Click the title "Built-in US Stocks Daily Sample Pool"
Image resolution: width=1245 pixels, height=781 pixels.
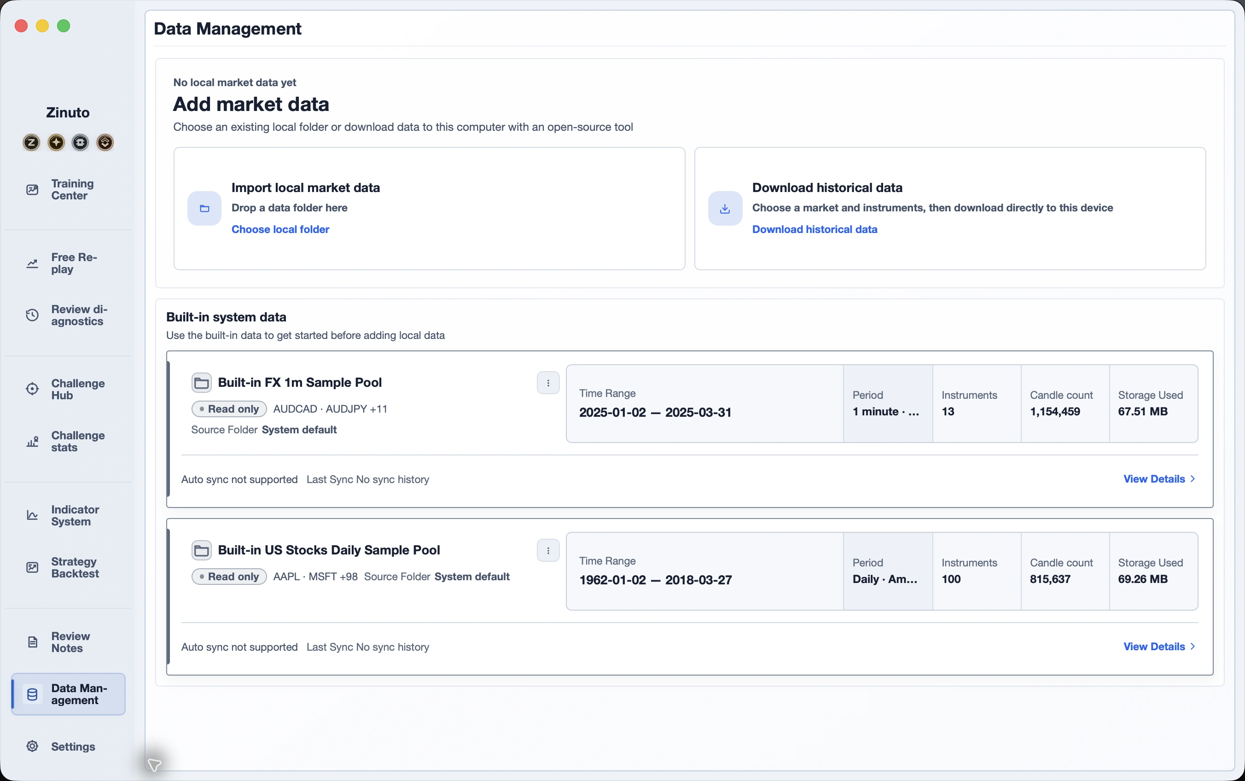point(329,550)
